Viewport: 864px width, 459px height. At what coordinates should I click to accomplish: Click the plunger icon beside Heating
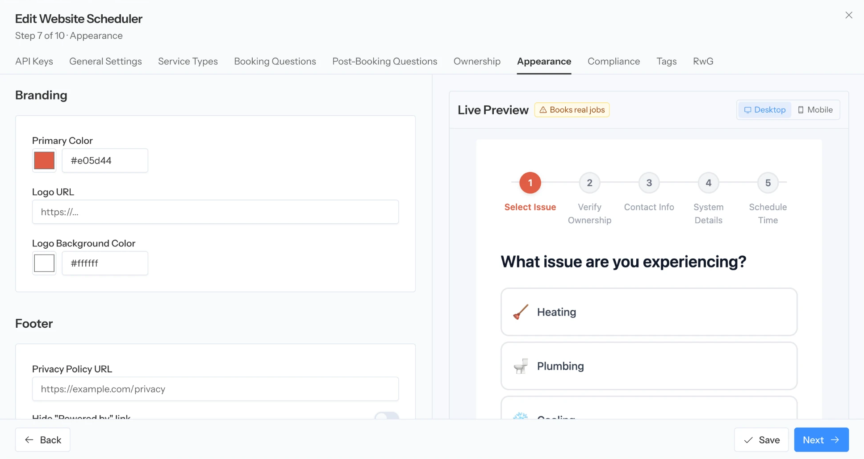pos(521,312)
